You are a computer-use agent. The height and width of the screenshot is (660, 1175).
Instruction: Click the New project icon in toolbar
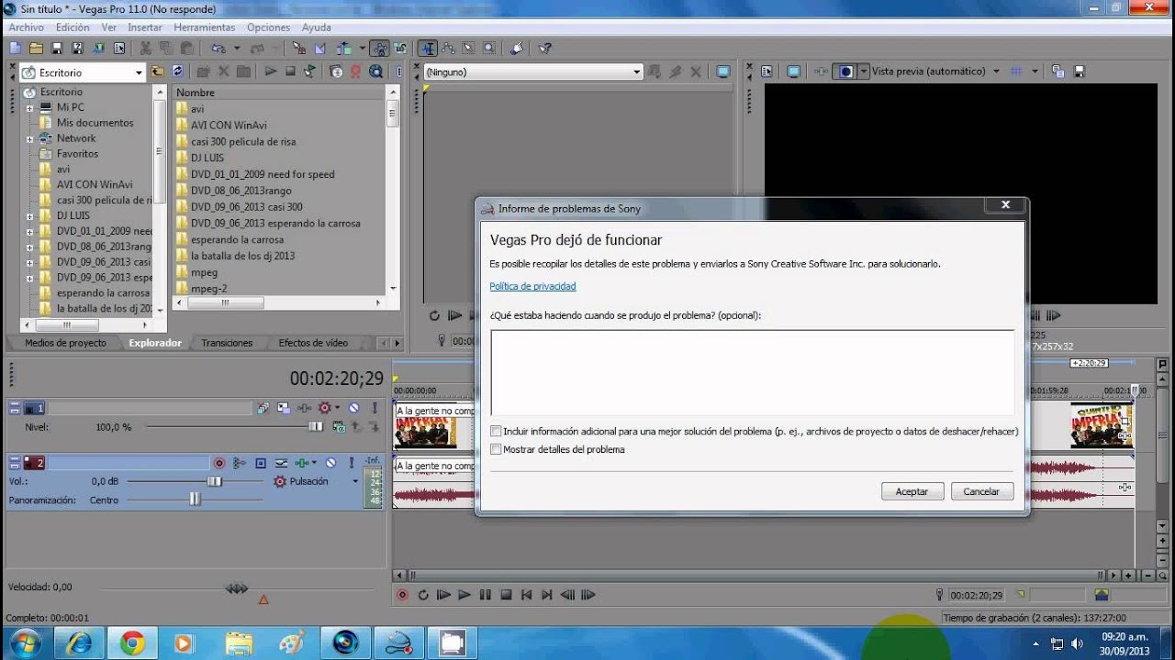pyautogui.click(x=16, y=48)
